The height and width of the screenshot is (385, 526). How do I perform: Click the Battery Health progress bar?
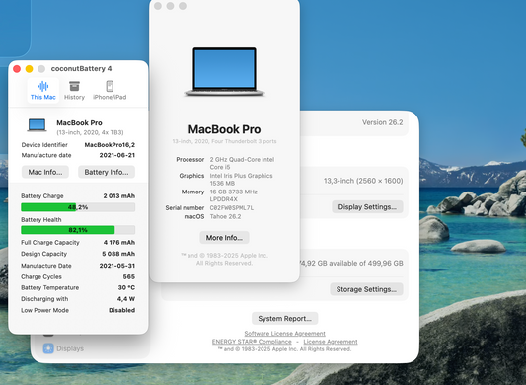(78, 230)
